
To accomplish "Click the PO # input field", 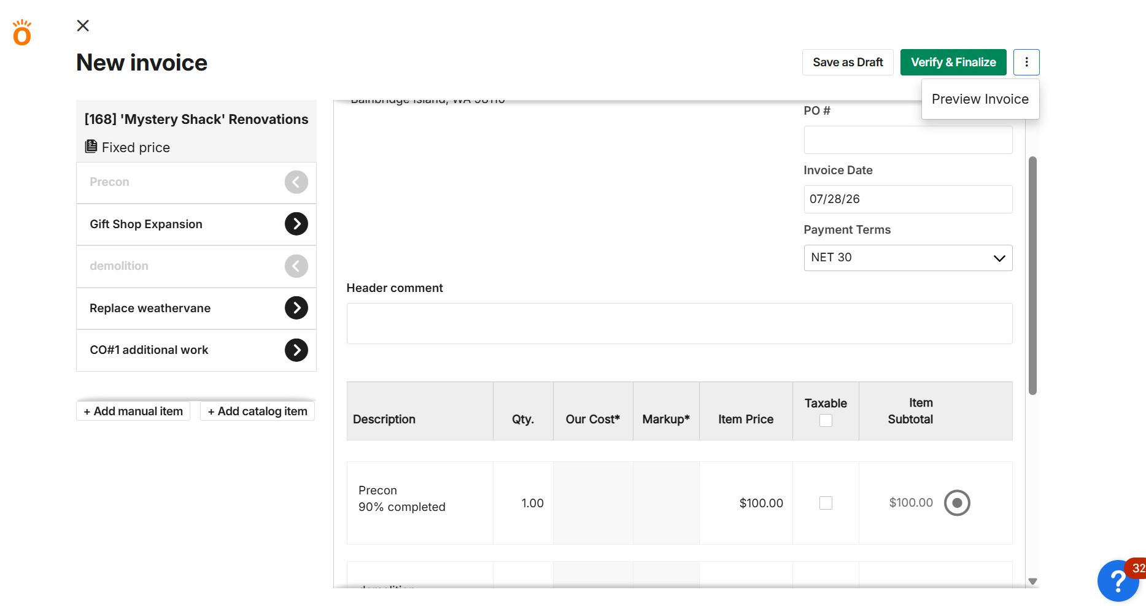I will click(x=908, y=140).
